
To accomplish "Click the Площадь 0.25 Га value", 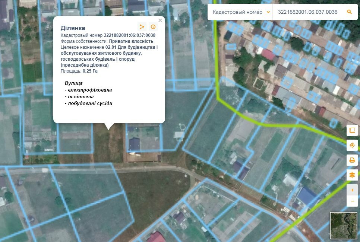I will tap(90, 71).
